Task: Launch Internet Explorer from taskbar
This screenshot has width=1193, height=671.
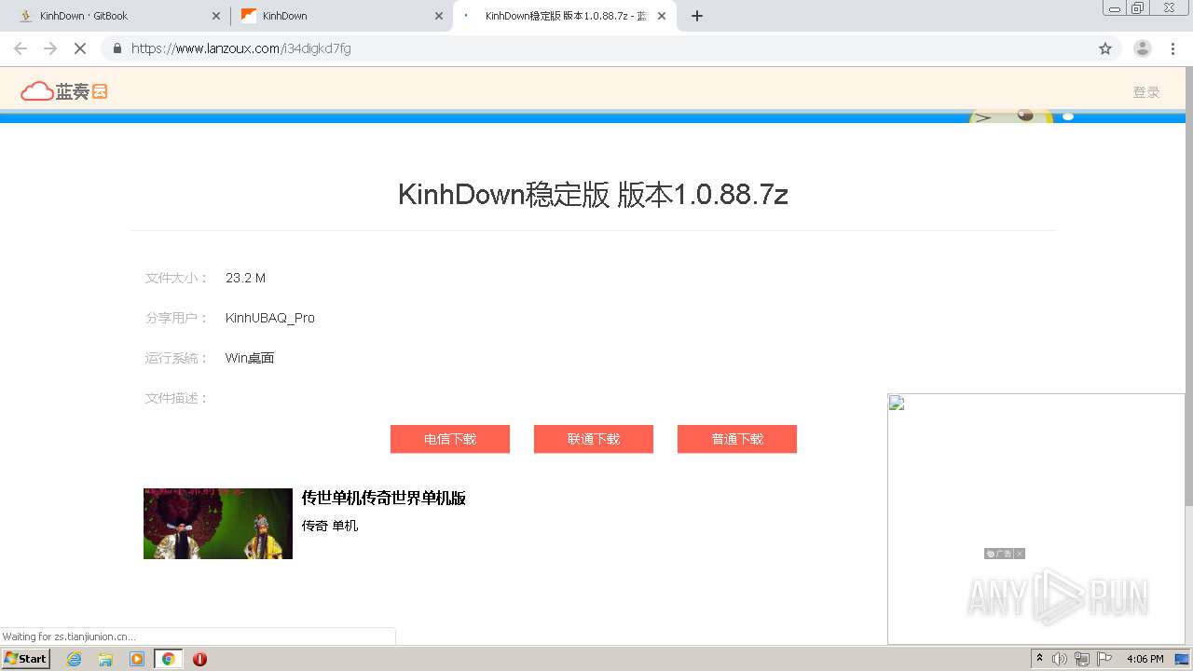Action: point(75,659)
